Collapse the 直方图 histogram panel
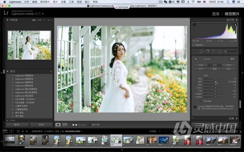The image size is (244, 152). click(x=236, y=20)
